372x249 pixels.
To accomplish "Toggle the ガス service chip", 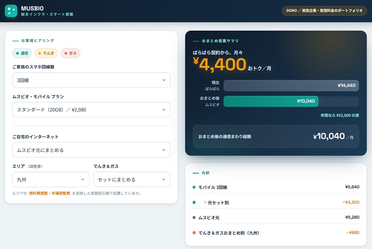I will pos(70,53).
